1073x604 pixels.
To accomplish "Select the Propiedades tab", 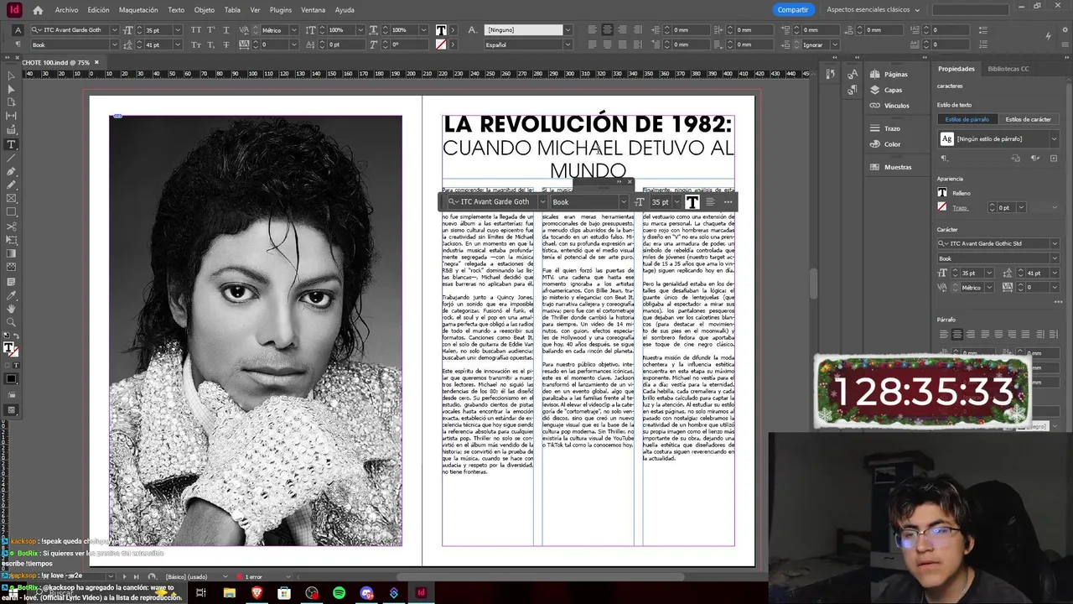I will (956, 69).
